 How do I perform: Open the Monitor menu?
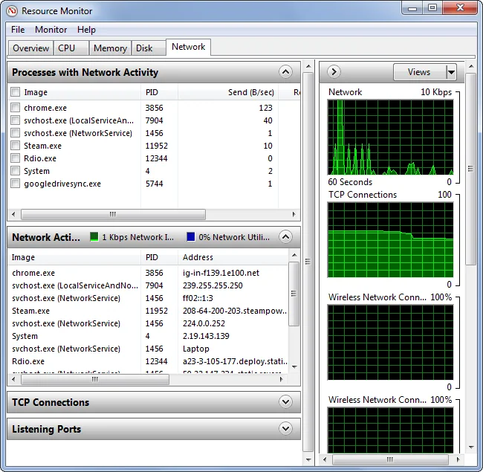coord(51,30)
